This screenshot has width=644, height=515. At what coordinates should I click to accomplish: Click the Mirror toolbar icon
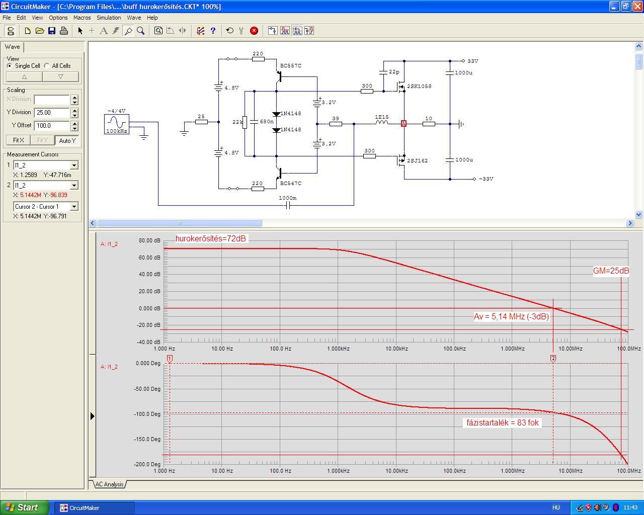tap(183, 31)
